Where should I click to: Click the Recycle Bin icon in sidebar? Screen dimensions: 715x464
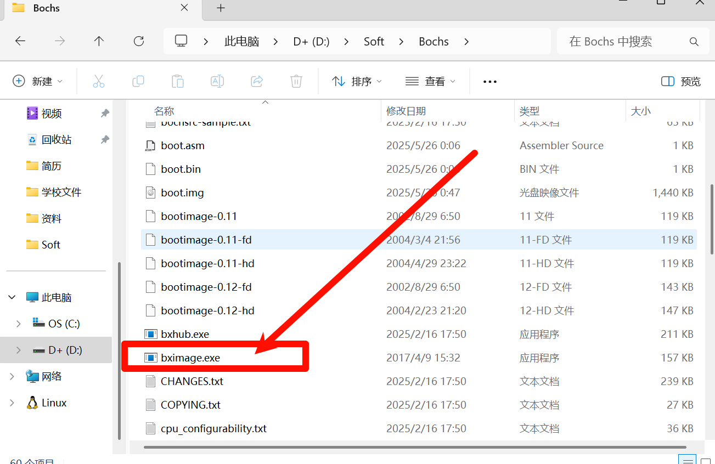point(32,139)
